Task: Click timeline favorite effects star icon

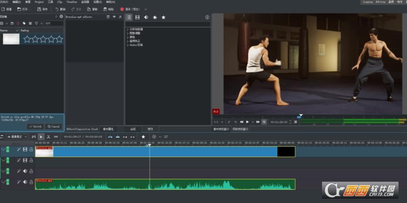Action: pos(143,137)
